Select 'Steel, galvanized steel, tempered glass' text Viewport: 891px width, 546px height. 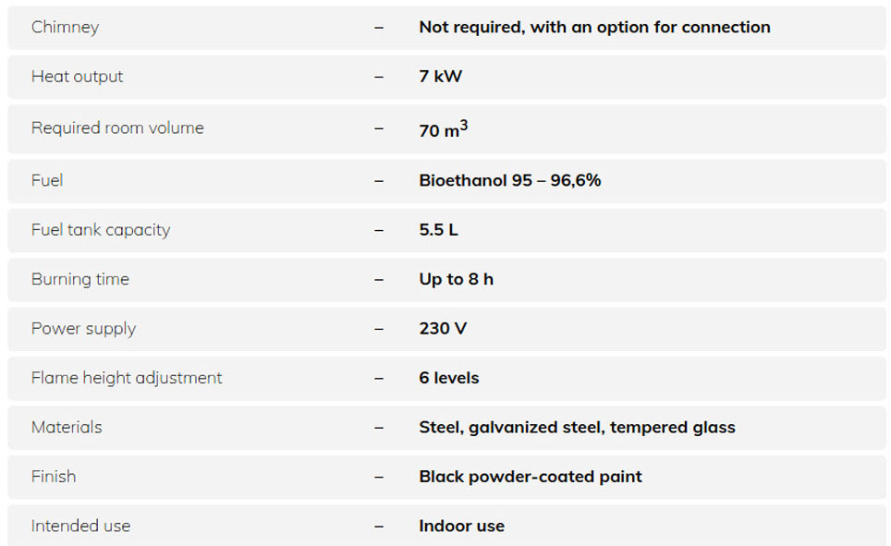pyautogui.click(x=577, y=427)
